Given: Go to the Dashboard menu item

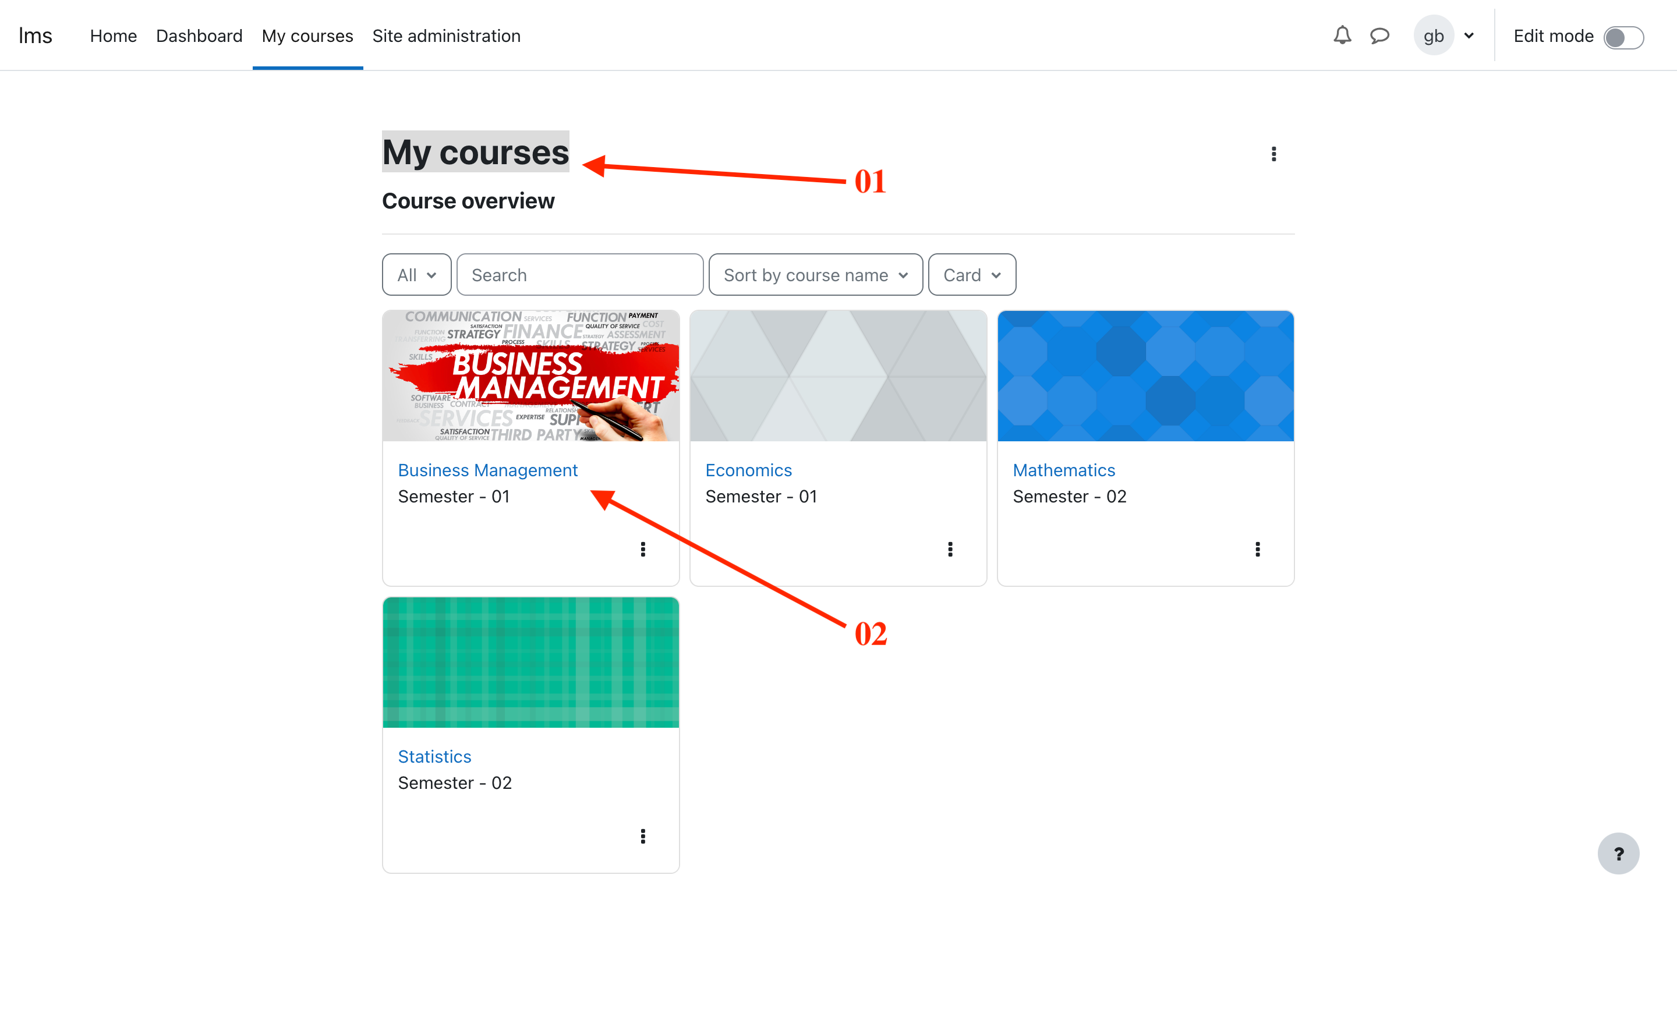Looking at the screenshot, I should [199, 36].
